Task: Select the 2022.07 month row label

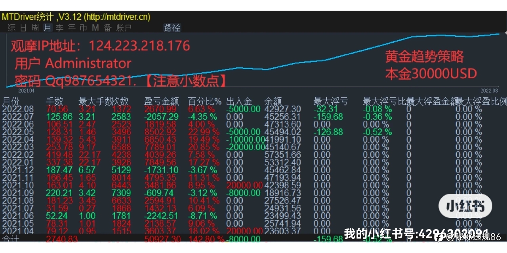Action: click(18, 117)
